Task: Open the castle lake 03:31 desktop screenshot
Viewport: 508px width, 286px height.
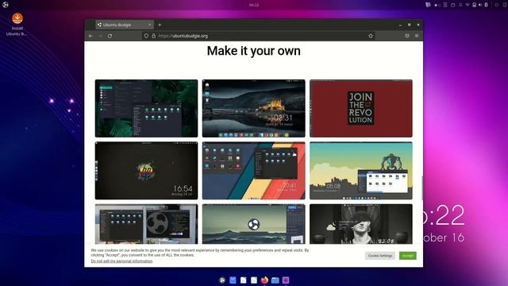Action: [254, 108]
